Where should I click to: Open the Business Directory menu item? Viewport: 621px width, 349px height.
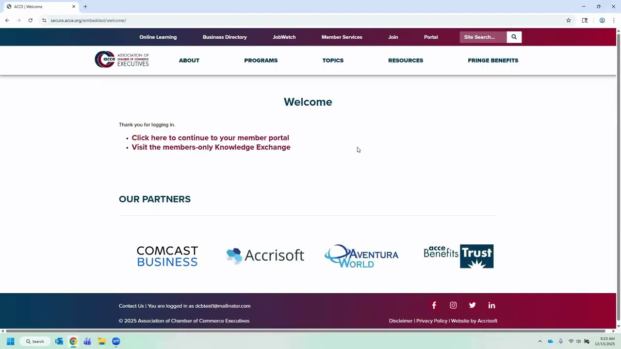tap(225, 37)
